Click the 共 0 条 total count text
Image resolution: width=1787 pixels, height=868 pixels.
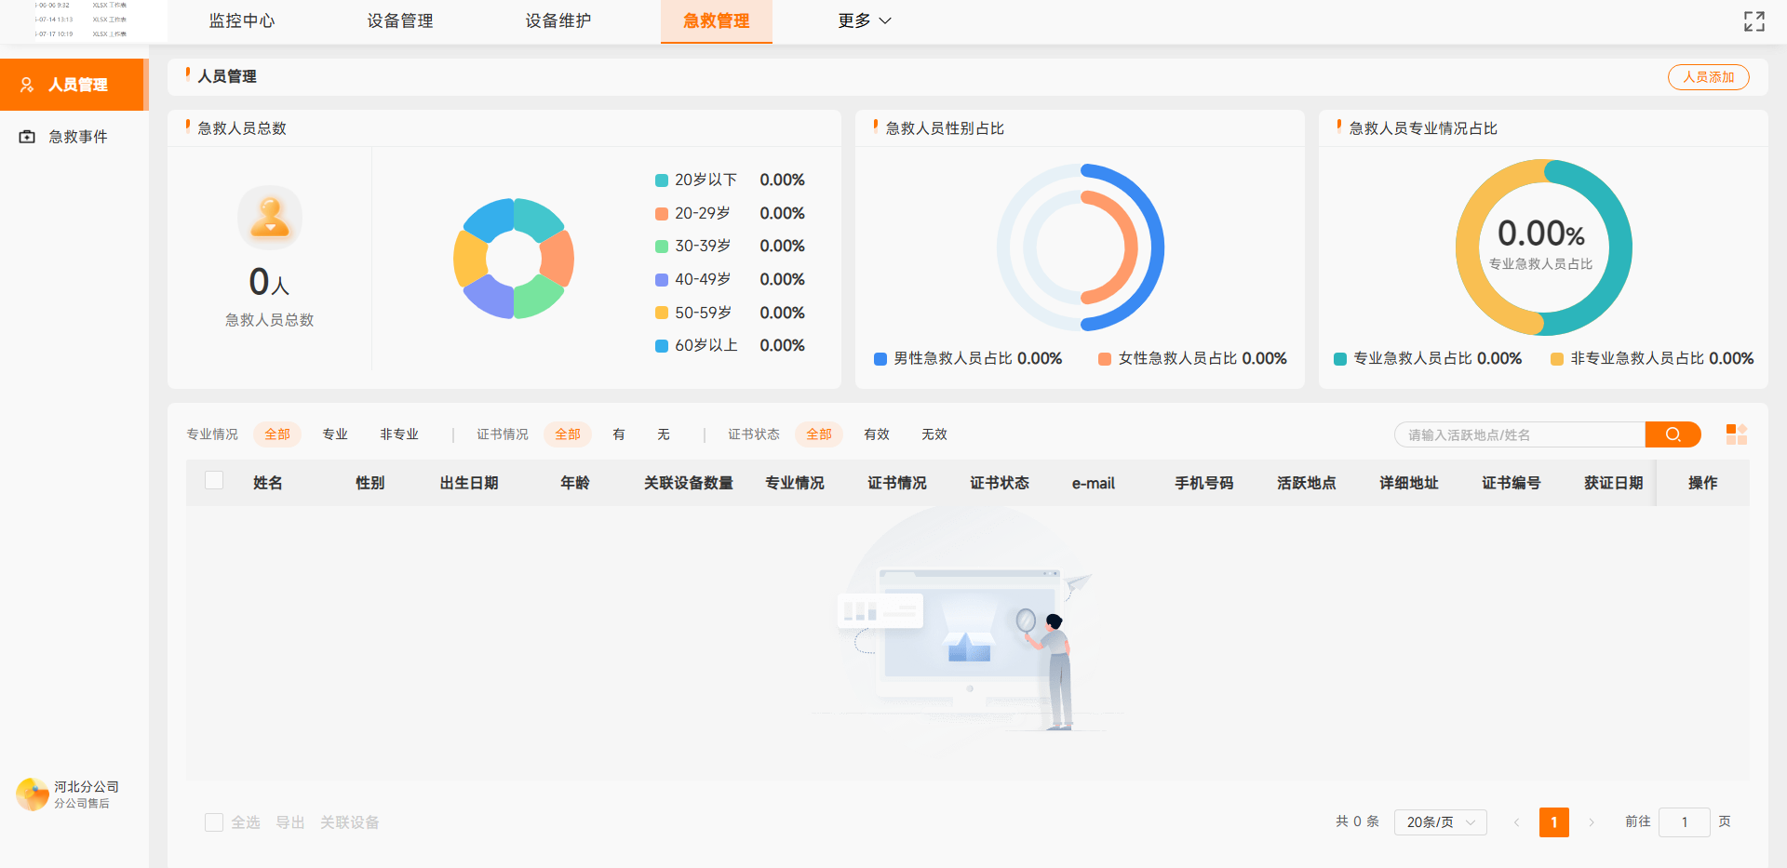tap(1357, 821)
